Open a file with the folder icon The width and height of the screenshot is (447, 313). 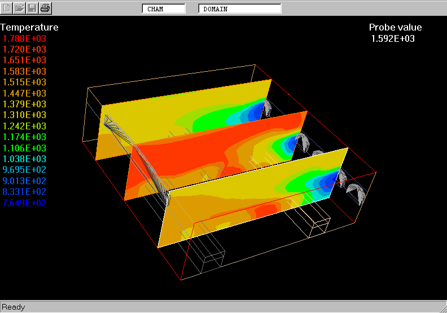click(x=20, y=8)
